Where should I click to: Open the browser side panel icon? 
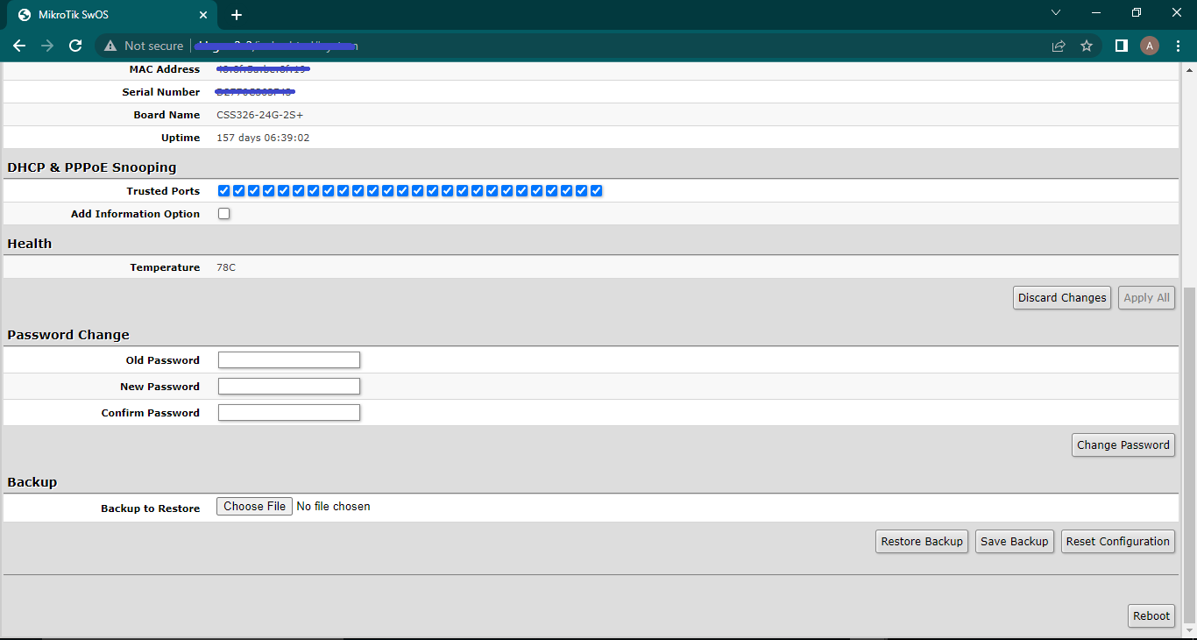click(1121, 46)
